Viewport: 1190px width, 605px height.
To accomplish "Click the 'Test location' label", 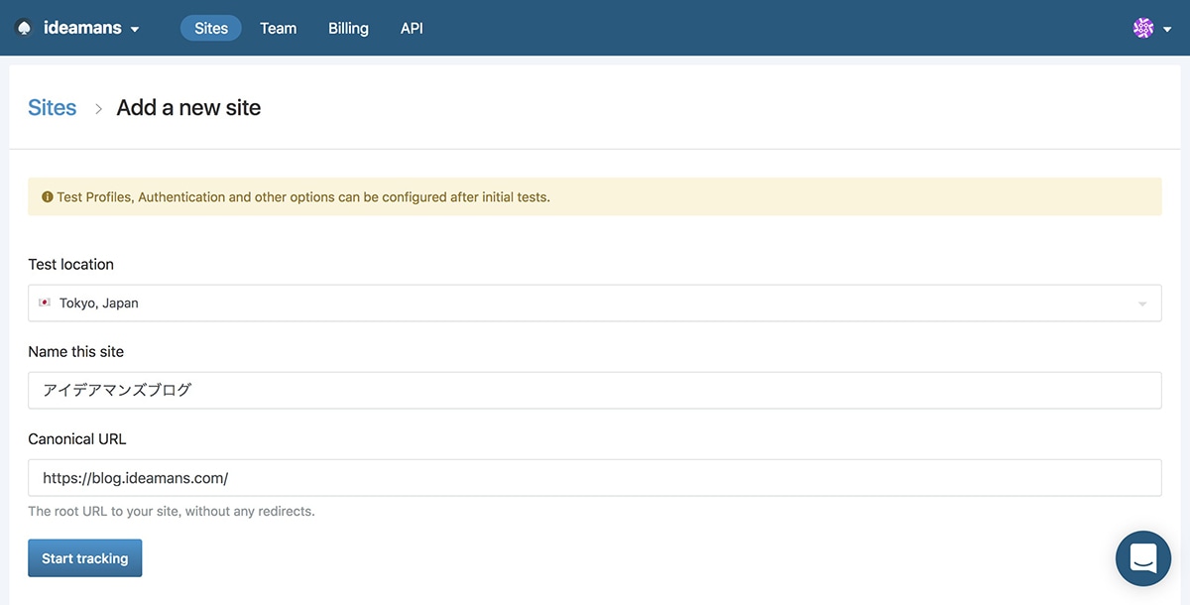I will (70, 264).
